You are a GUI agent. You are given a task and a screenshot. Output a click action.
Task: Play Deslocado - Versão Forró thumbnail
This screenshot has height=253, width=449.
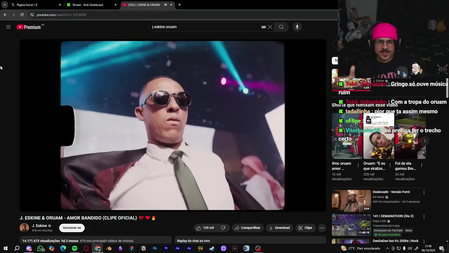[351, 201]
